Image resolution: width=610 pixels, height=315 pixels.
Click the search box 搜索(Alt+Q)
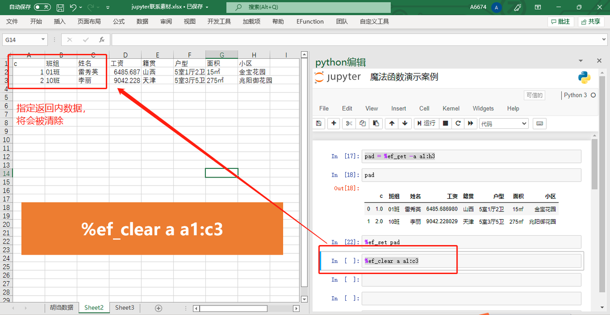309,7
